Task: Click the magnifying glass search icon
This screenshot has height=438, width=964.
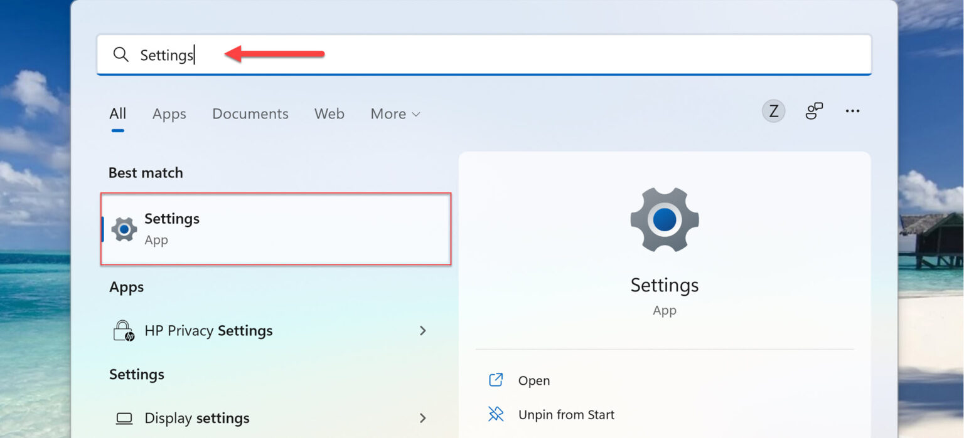Action: pos(120,55)
